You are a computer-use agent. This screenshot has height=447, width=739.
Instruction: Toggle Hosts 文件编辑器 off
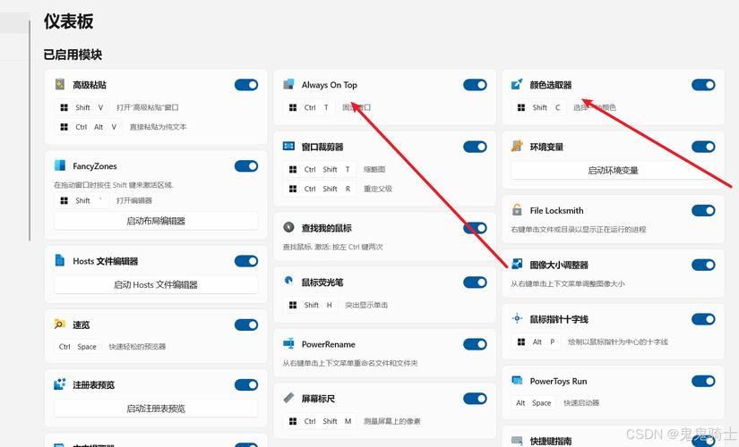tap(246, 261)
